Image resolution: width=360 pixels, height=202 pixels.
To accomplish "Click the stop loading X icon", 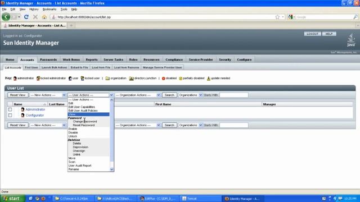I will [35, 17].
